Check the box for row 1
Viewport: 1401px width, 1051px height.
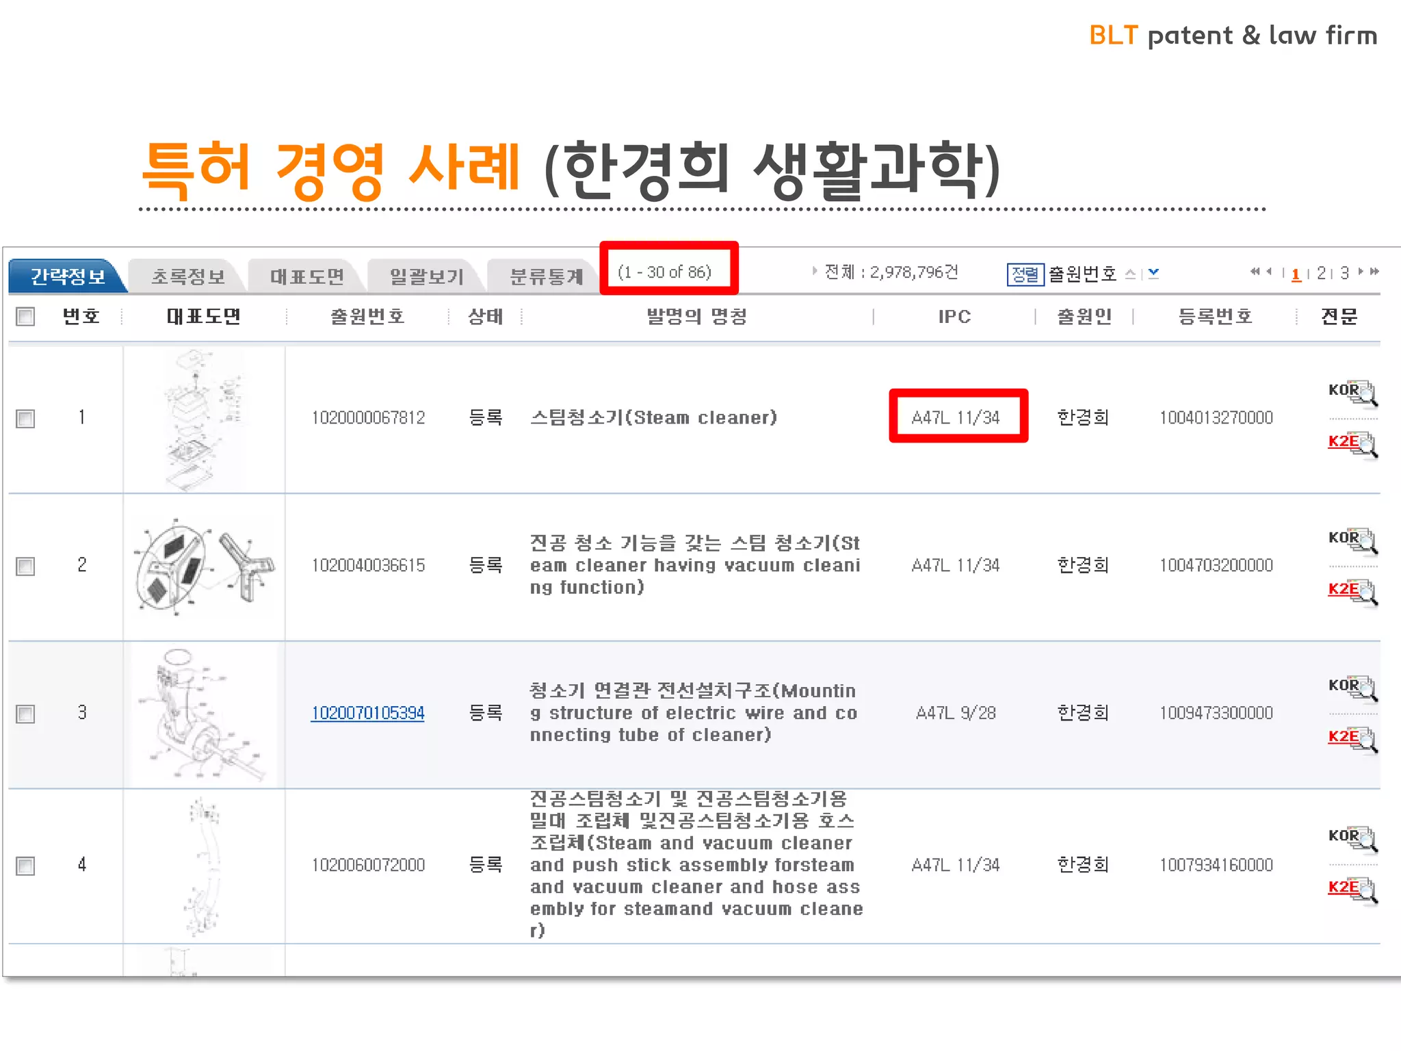(25, 418)
